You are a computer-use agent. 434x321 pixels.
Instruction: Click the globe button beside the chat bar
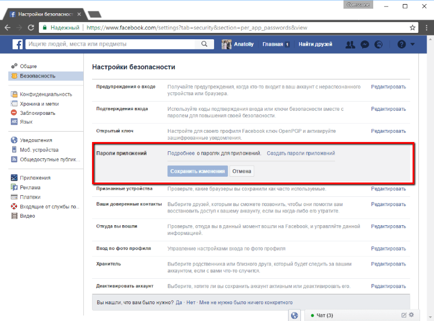point(295,315)
